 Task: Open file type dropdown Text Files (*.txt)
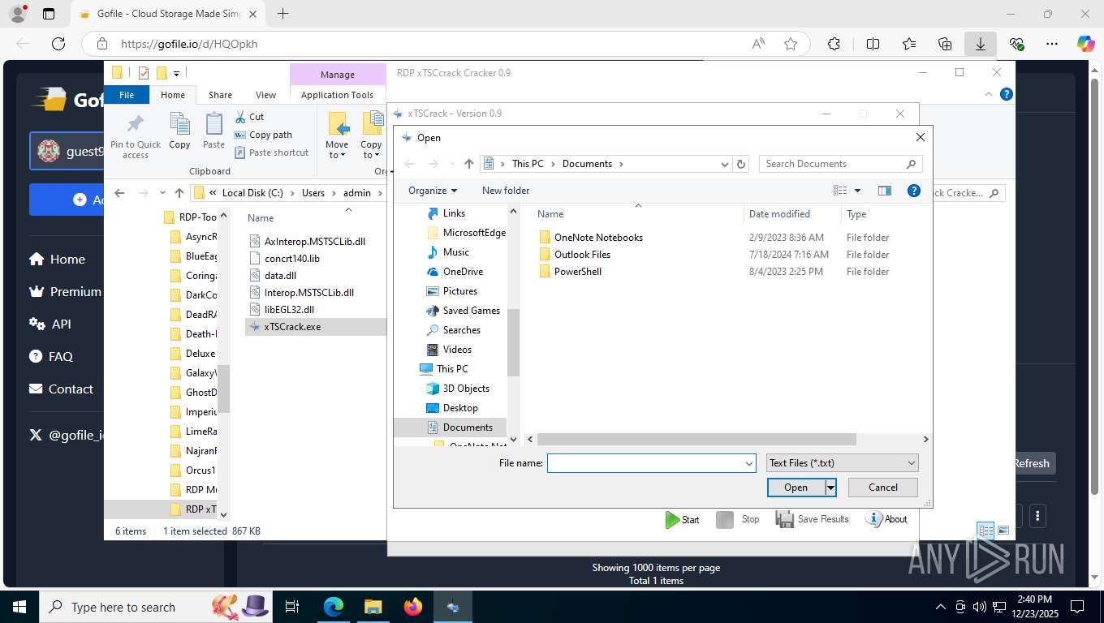(843, 463)
